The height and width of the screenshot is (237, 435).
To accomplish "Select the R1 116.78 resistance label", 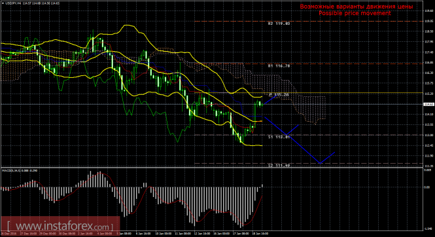I will (x=279, y=66).
